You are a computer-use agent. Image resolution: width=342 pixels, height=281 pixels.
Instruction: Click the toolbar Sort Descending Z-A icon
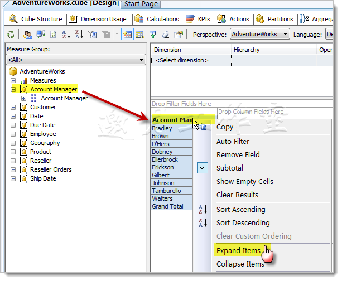point(79,35)
